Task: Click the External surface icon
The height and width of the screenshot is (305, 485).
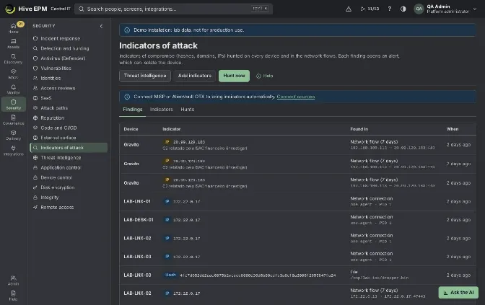Action: coord(35,138)
